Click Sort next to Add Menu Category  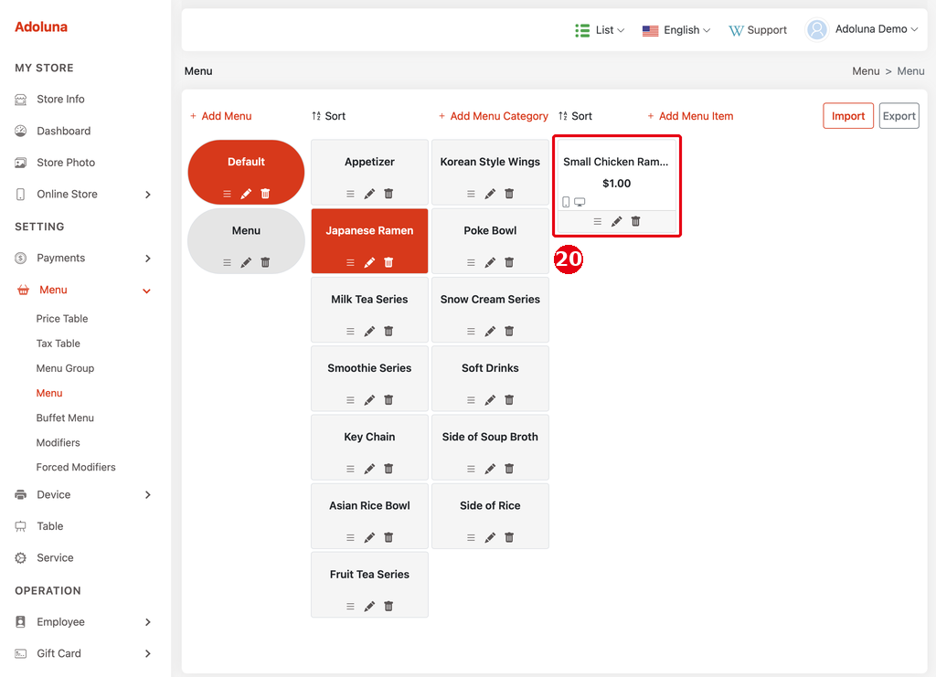pos(576,116)
